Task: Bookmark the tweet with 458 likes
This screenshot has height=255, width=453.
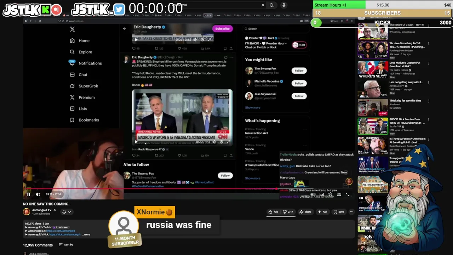Action: (225, 49)
